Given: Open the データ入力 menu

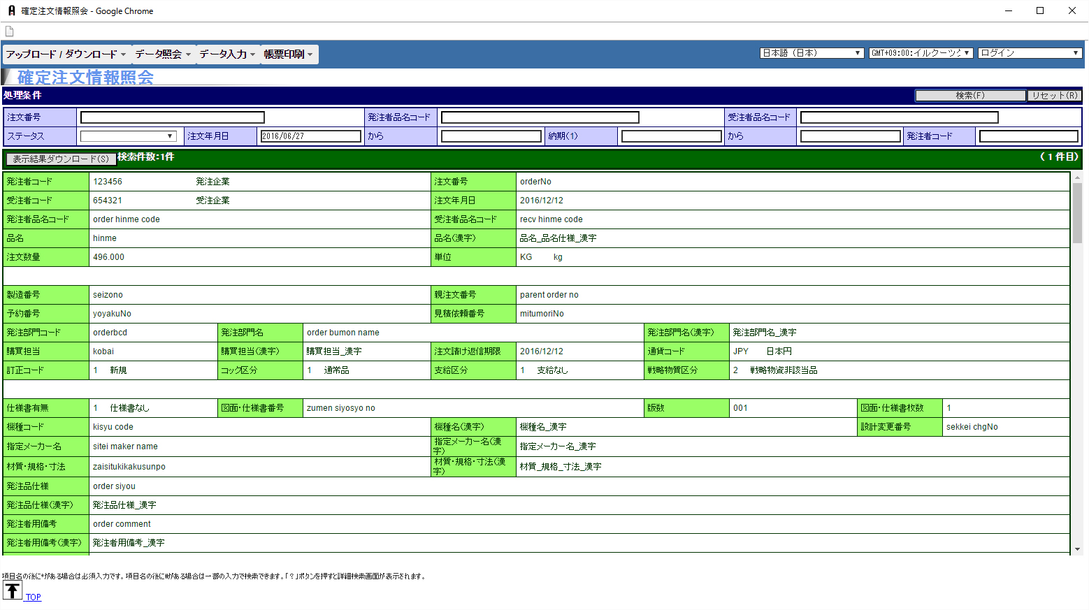Looking at the screenshot, I should click(x=227, y=55).
